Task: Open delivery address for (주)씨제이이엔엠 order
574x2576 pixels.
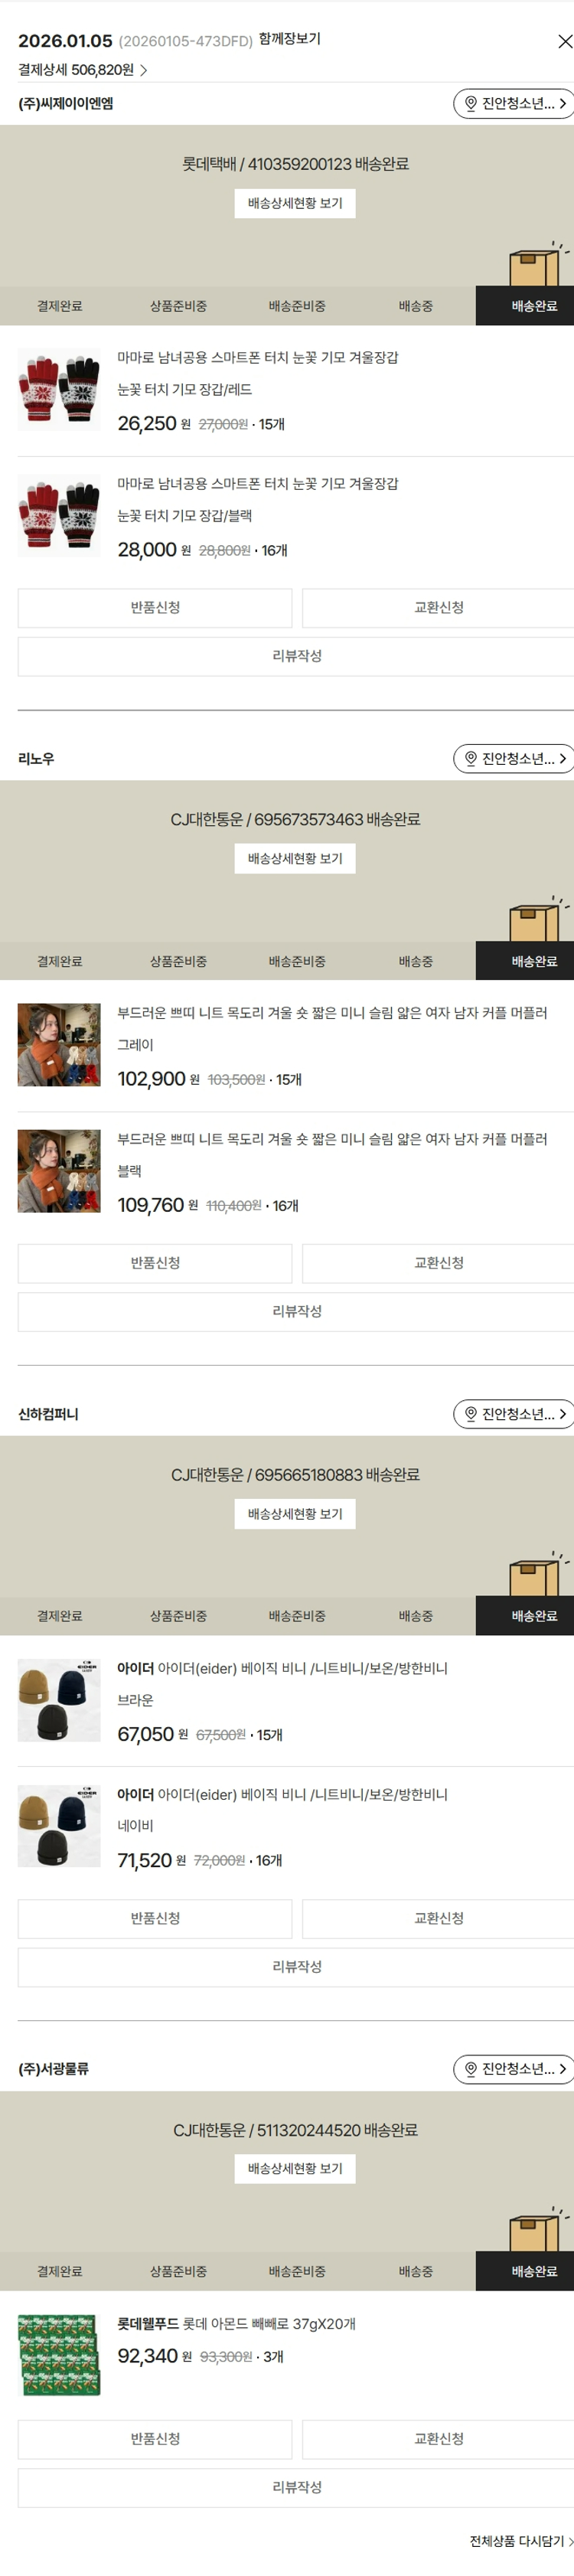Action: [514, 103]
